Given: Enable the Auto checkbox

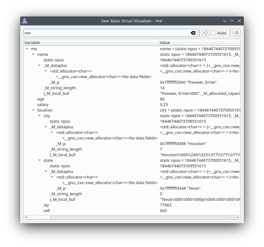Looking at the screenshot, I should coord(214,33).
